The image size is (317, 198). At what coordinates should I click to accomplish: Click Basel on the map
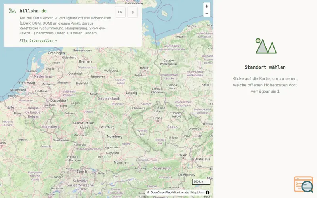click(x=69, y=168)
